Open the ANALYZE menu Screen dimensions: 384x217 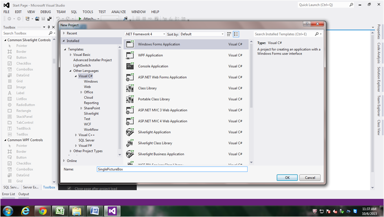119,12
